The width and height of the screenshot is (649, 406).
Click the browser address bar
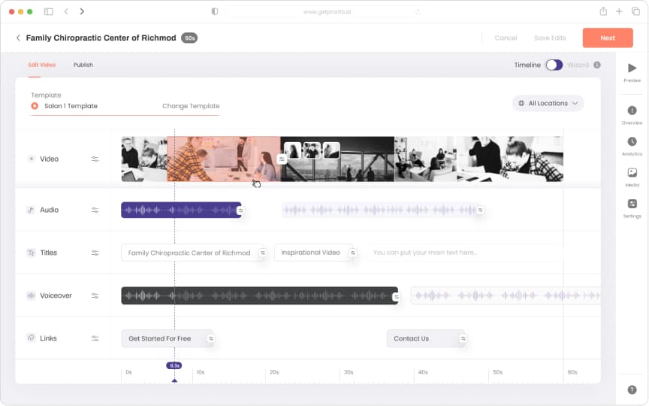[325, 11]
